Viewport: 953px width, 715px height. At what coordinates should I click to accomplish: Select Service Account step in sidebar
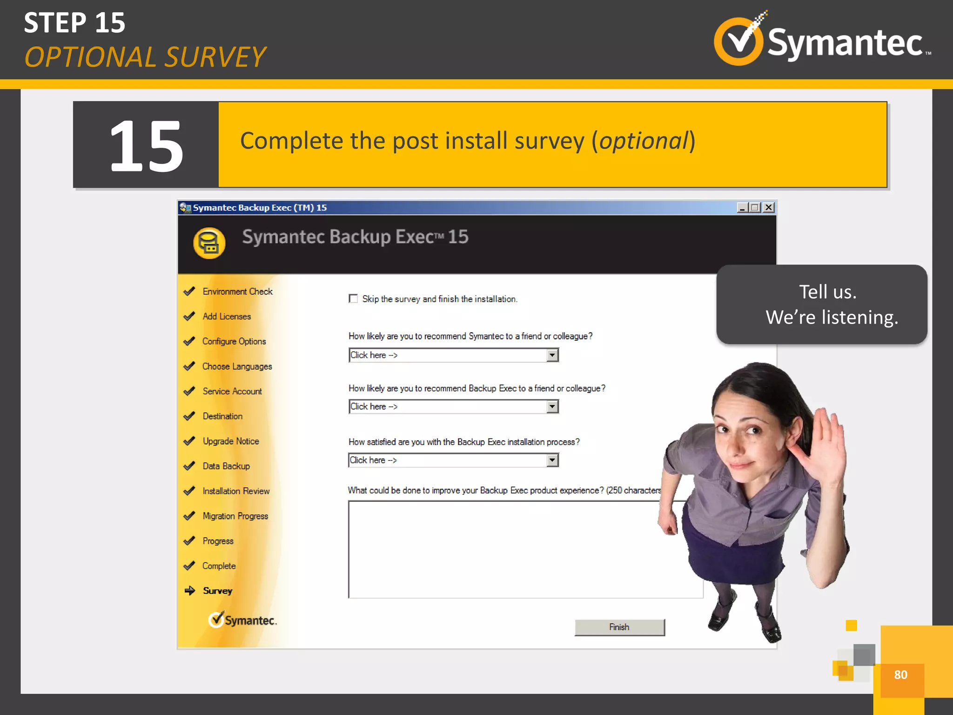(x=232, y=391)
